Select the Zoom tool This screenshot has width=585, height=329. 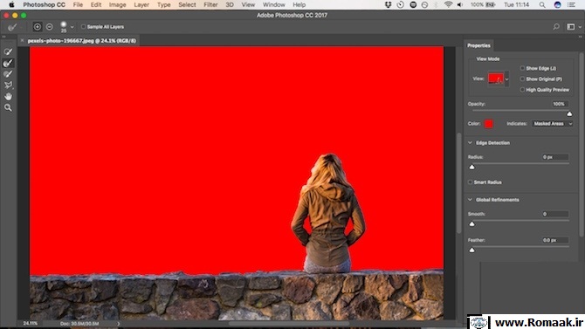click(x=8, y=108)
